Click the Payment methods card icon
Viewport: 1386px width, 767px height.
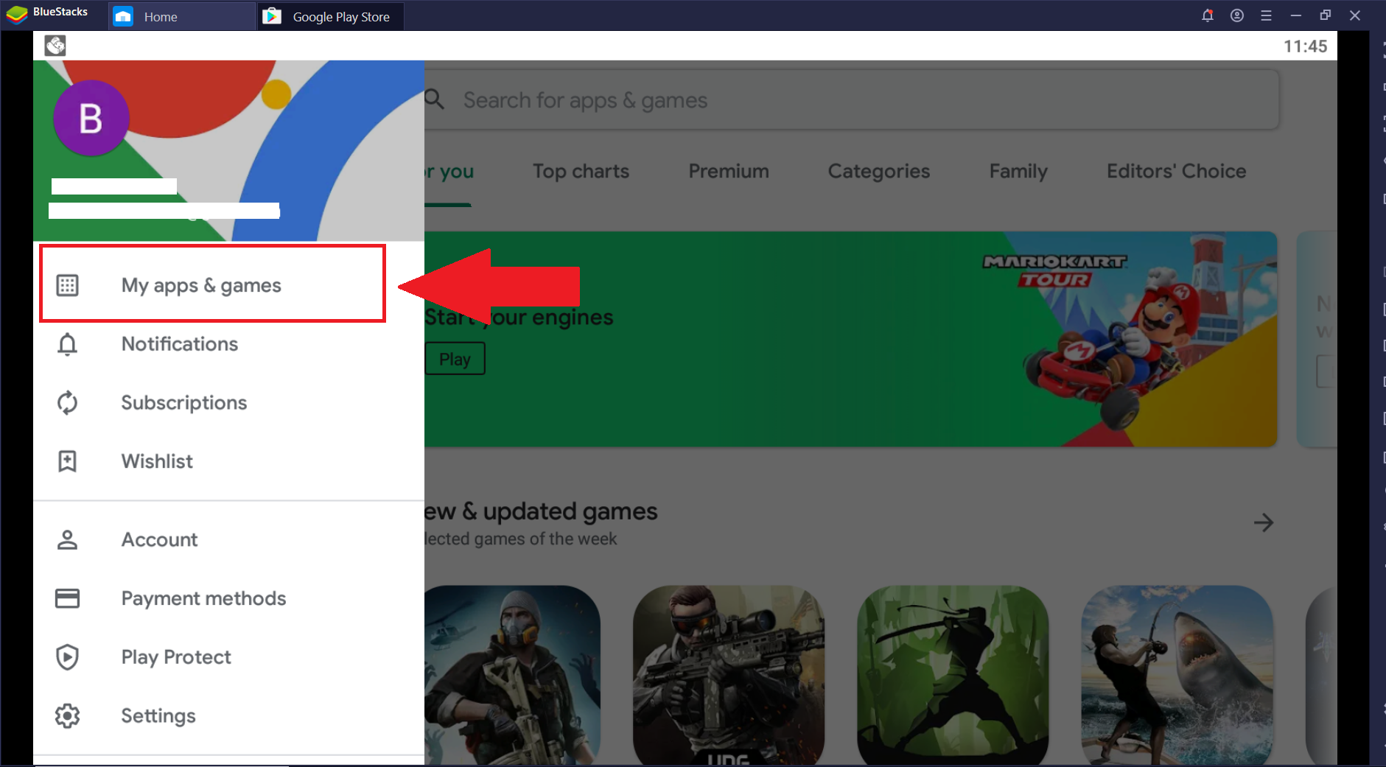coord(67,598)
